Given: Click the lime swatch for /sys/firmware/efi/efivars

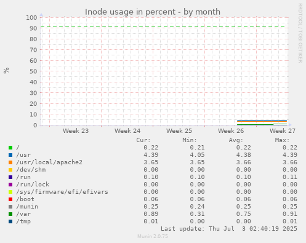Looking at the screenshot, I should tap(10, 192).
